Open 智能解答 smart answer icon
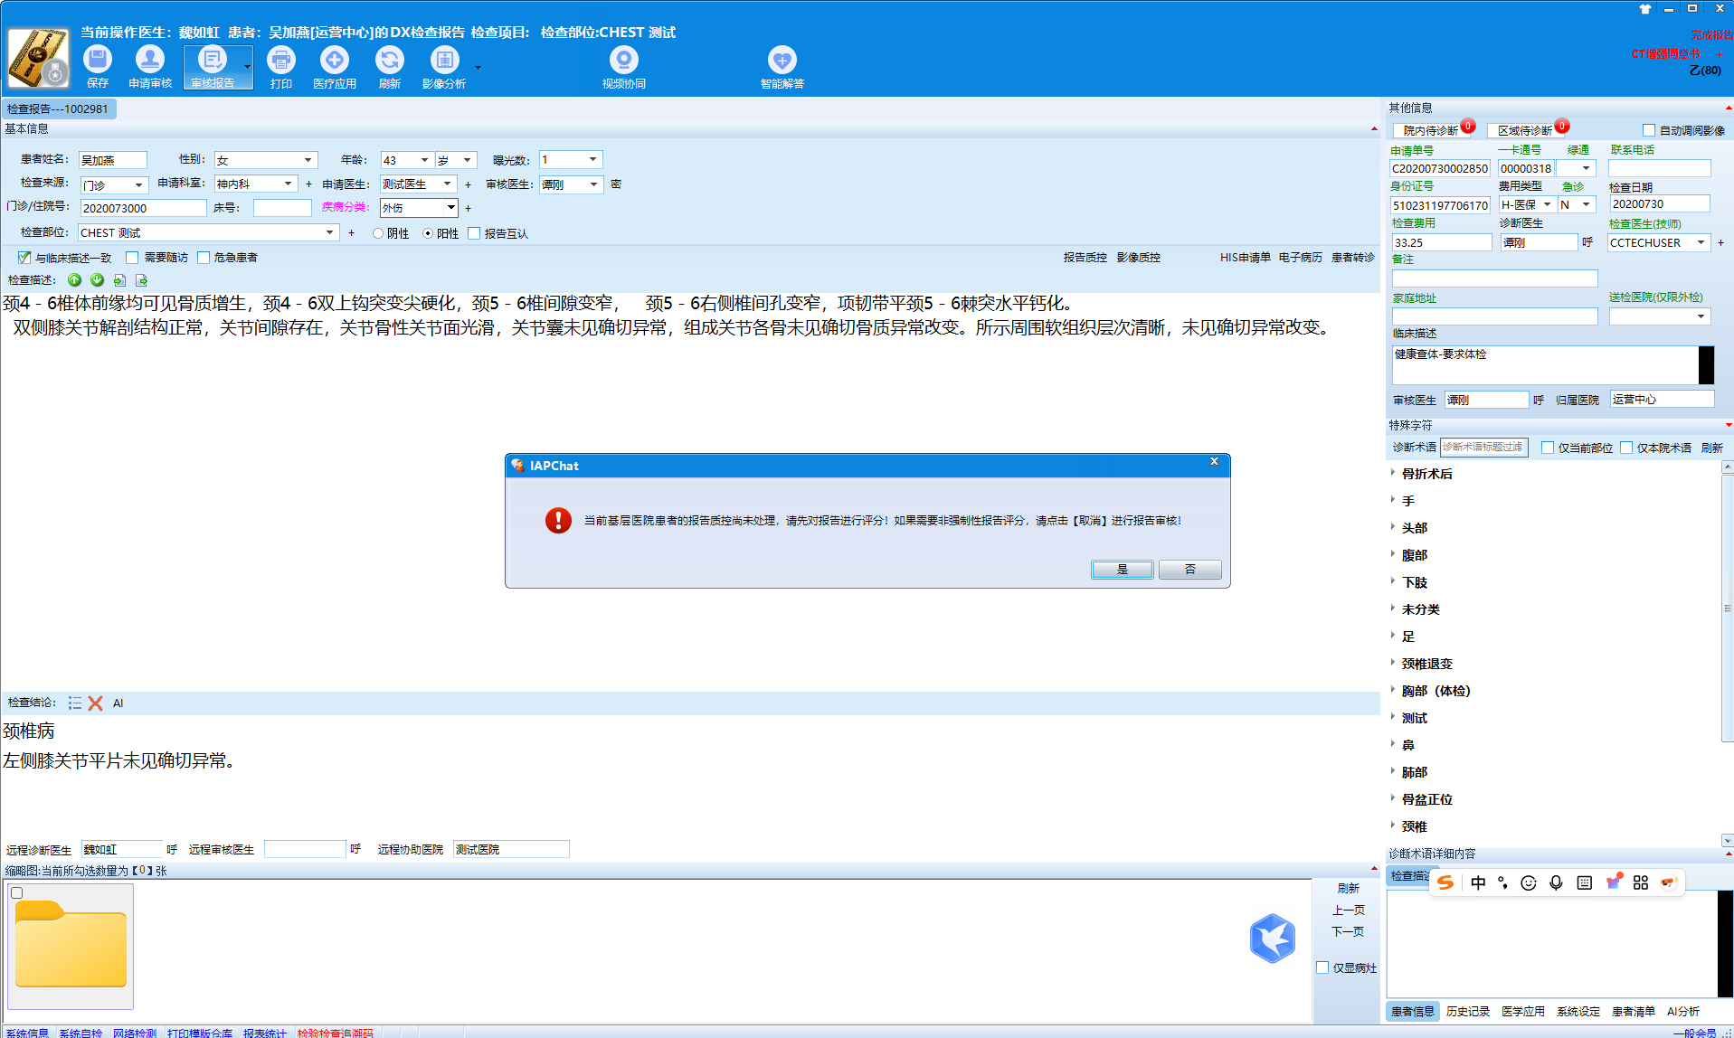Screen dimensions: 1734x1038 point(782,61)
